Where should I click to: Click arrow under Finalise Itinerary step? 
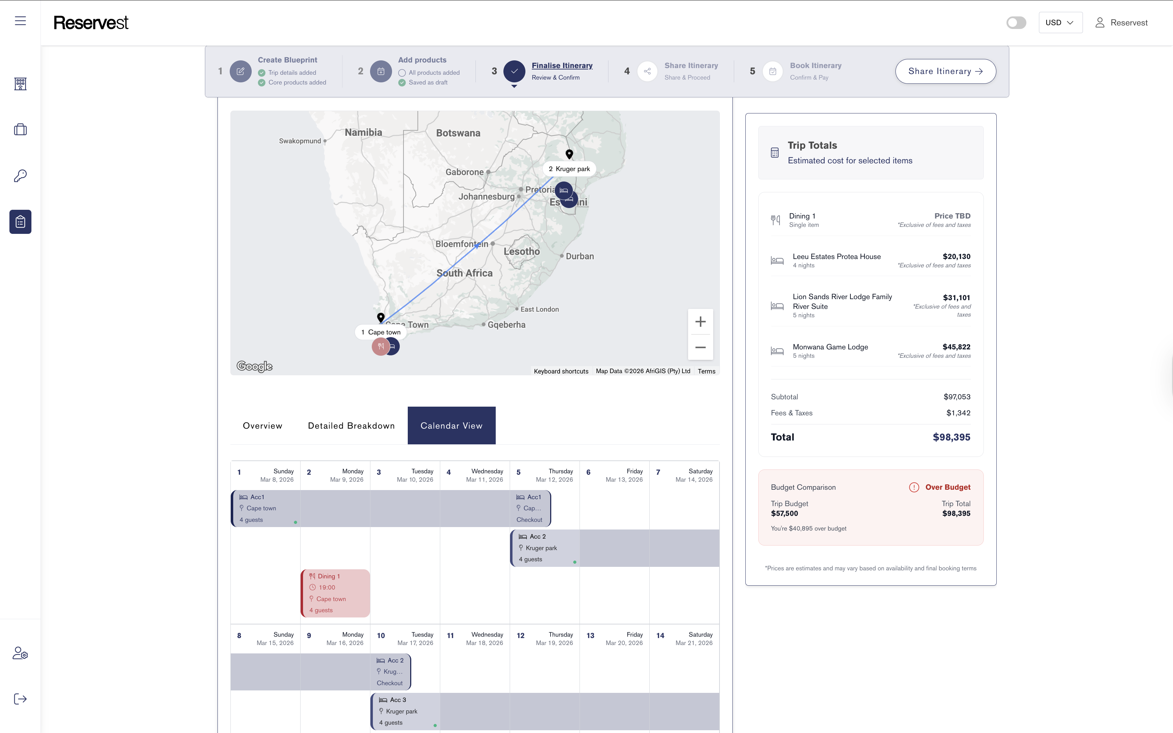(x=514, y=86)
